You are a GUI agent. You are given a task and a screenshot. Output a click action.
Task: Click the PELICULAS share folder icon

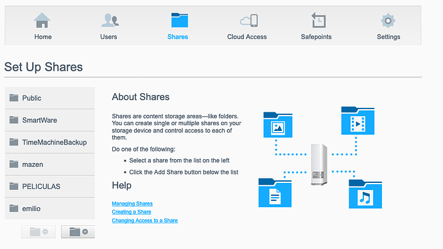[x=14, y=186]
